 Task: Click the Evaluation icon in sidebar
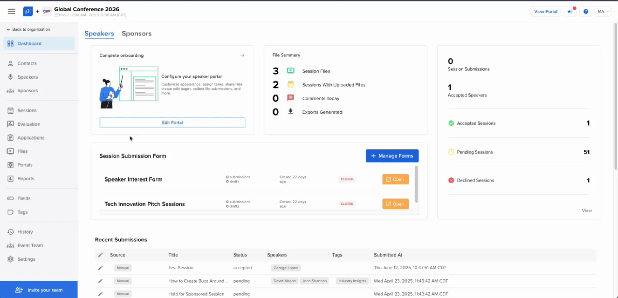10,124
